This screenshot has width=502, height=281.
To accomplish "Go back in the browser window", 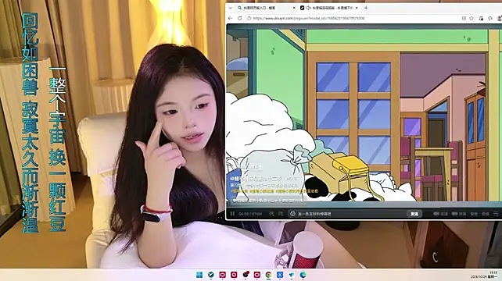I will coord(231,18).
